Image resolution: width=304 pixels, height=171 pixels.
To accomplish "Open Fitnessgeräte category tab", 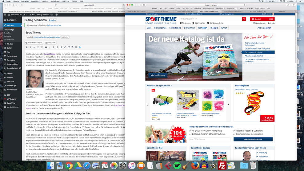I will [160, 28].
